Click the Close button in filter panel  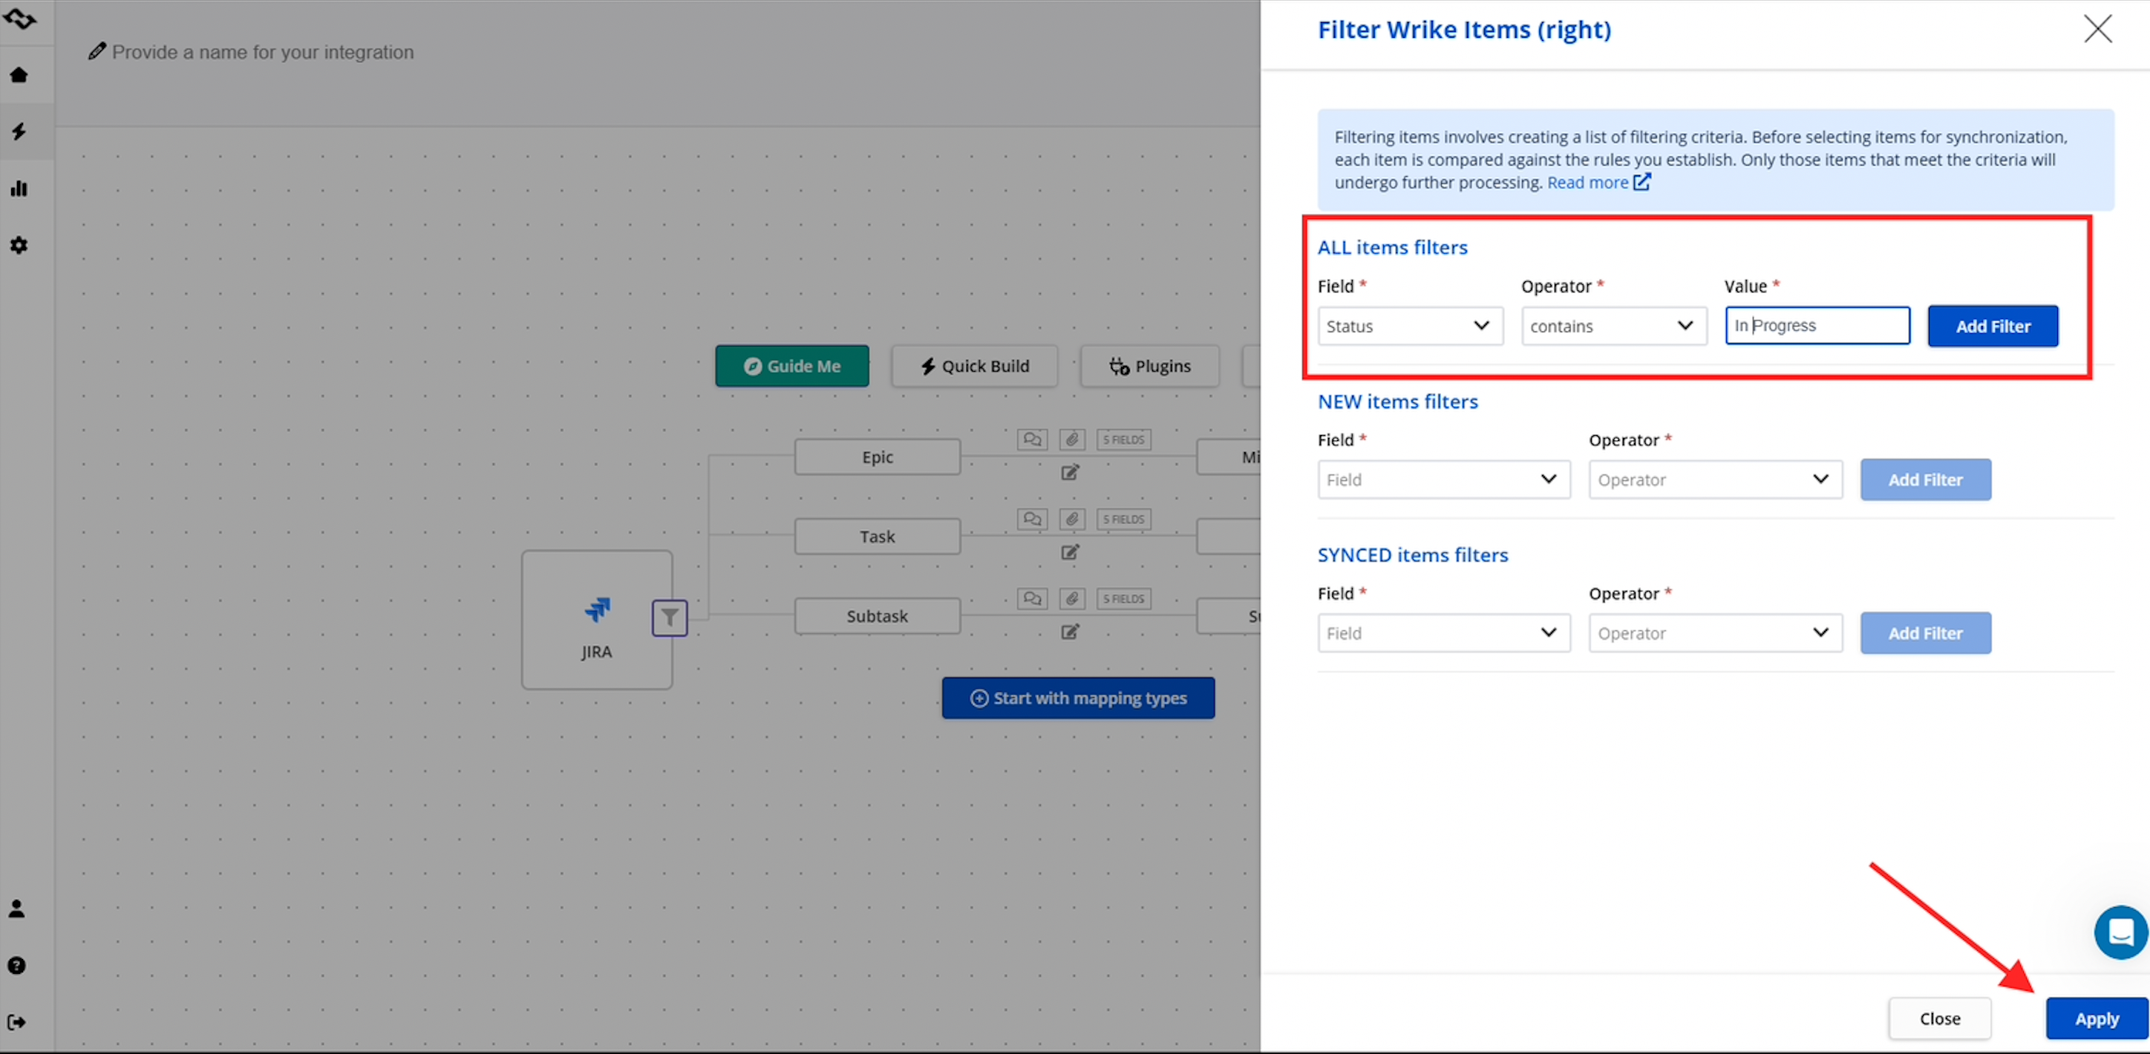click(1939, 1018)
